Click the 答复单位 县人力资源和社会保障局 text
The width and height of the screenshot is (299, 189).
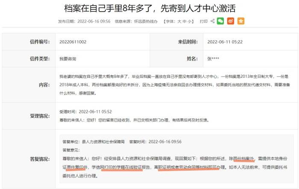click(x=94, y=142)
